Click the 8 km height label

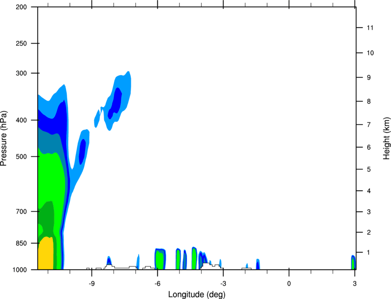coord(368,102)
